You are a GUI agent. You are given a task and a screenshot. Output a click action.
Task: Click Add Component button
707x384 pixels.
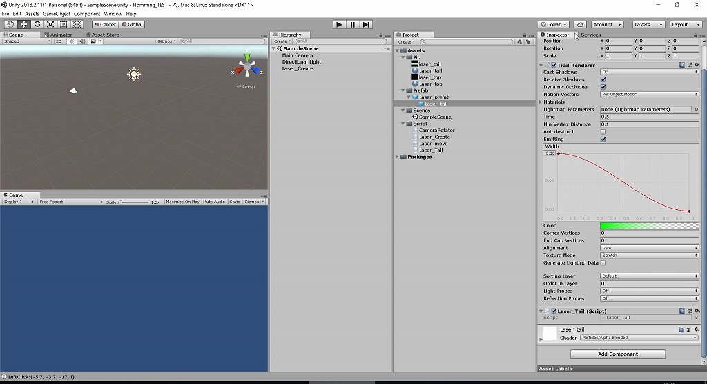(x=618, y=354)
